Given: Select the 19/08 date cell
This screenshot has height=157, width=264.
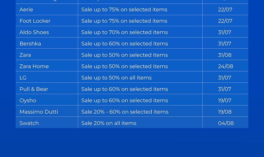Looking at the screenshot, I should pyautogui.click(x=225, y=112).
